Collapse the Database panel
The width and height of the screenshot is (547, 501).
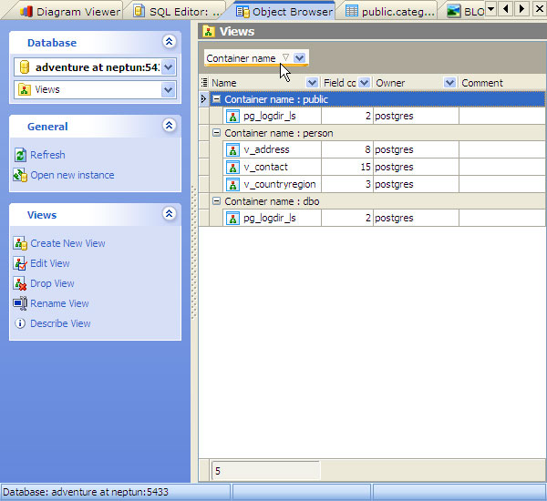(170, 42)
